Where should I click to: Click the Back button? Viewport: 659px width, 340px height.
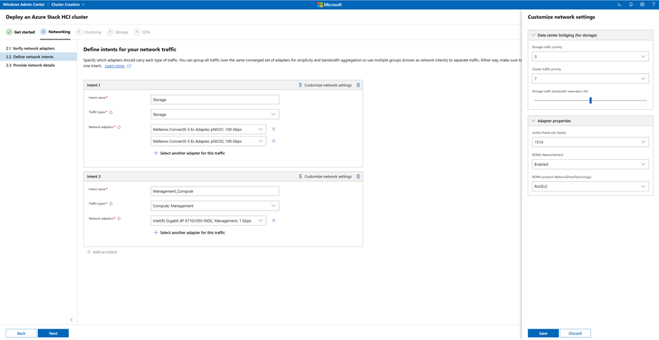point(21,333)
